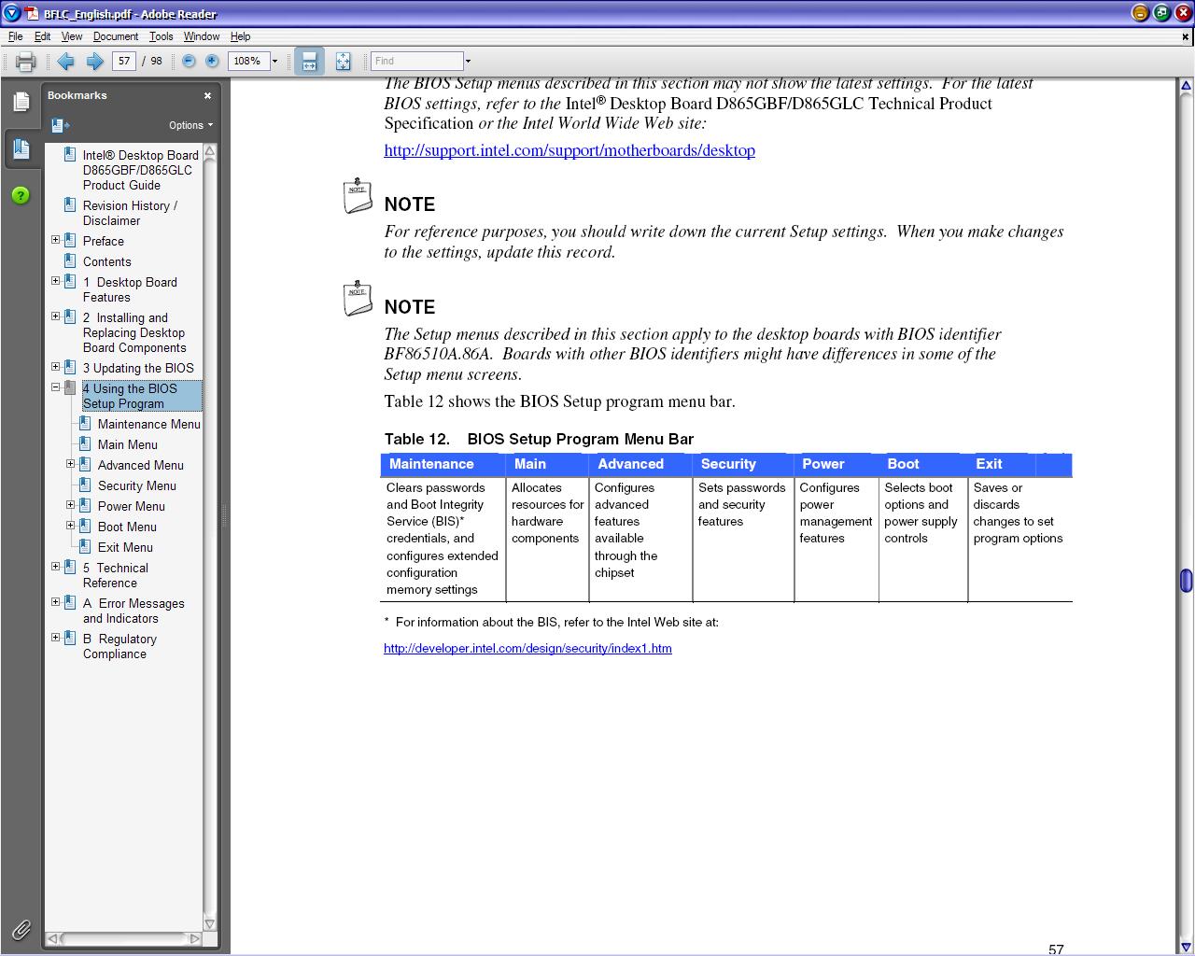Click the zoom percentage value field
The width and height of the screenshot is (1195, 956).
coord(248,61)
